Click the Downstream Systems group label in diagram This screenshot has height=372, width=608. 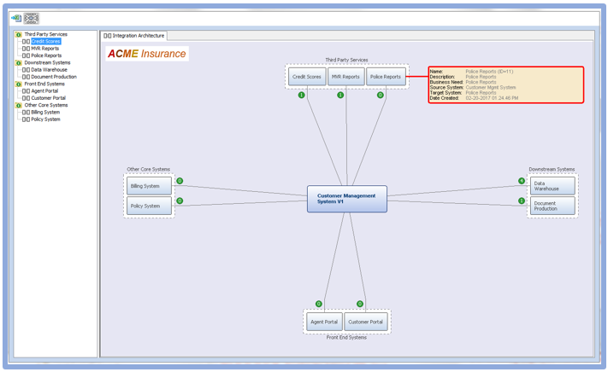pos(552,170)
